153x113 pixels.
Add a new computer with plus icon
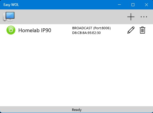[x=131, y=17]
